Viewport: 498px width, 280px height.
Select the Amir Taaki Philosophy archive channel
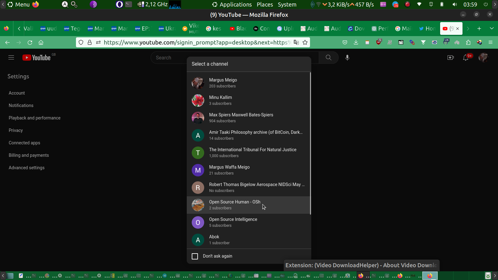pyautogui.click(x=248, y=135)
